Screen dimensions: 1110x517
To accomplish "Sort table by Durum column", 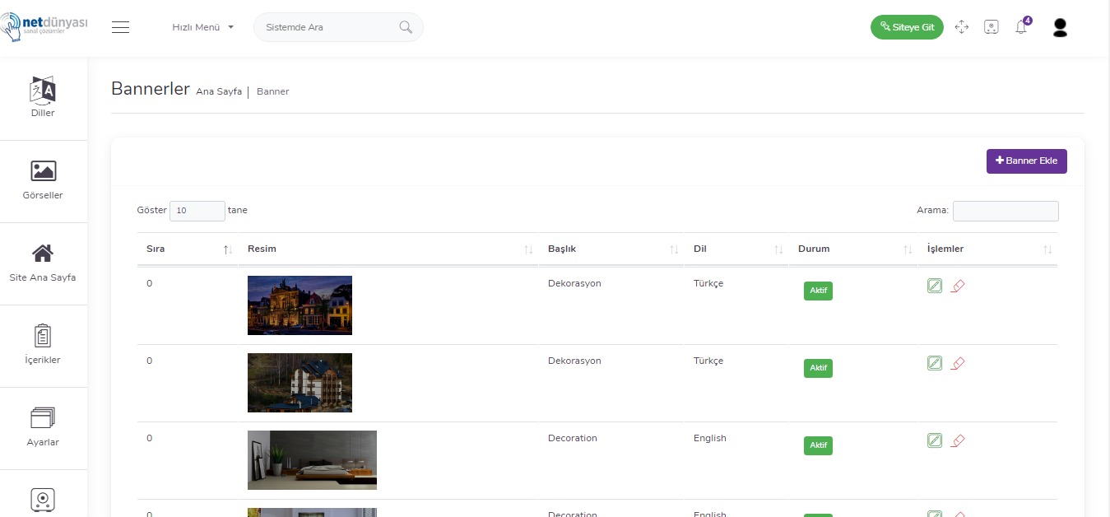I will coord(853,249).
